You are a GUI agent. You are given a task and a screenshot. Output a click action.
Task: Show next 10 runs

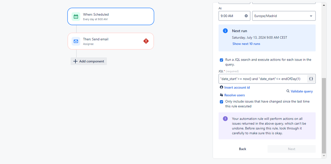(246, 44)
